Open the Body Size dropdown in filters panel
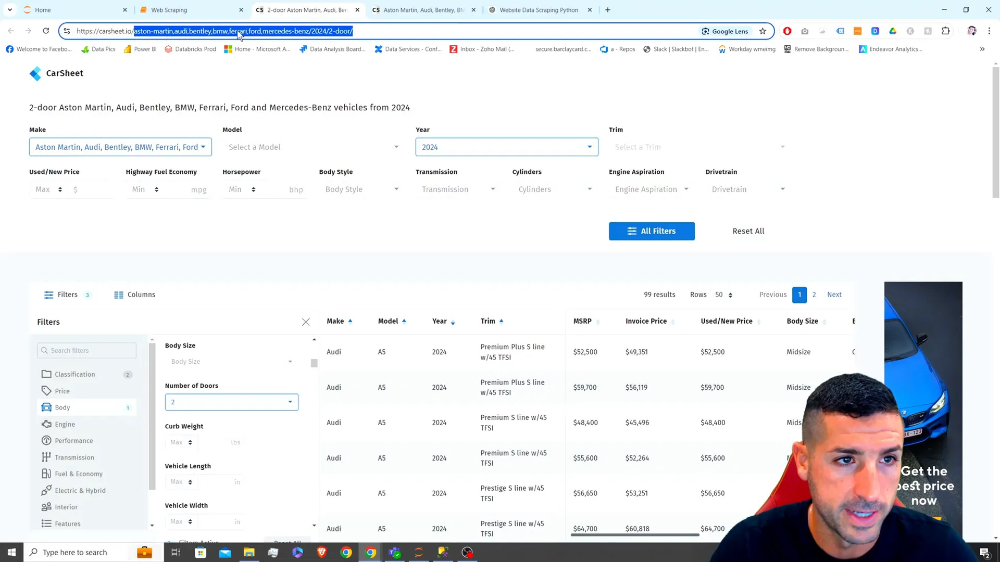The width and height of the screenshot is (1000, 562). [232, 362]
